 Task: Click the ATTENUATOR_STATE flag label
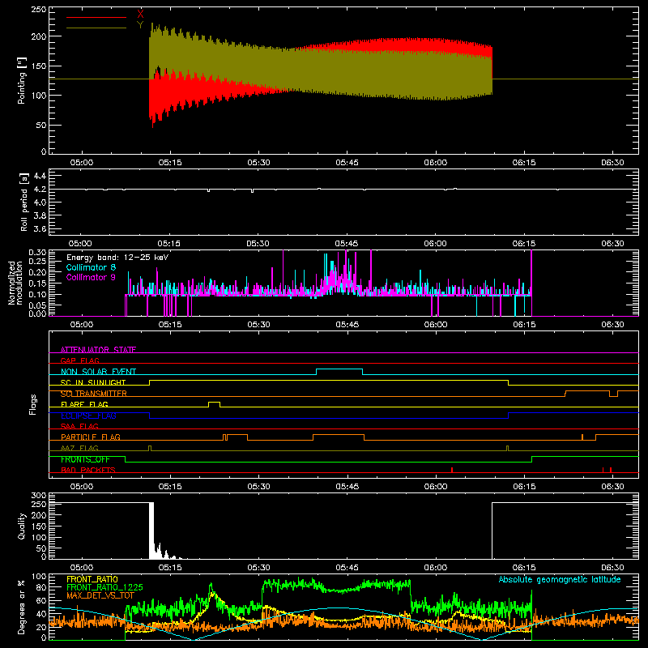coord(98,350)
